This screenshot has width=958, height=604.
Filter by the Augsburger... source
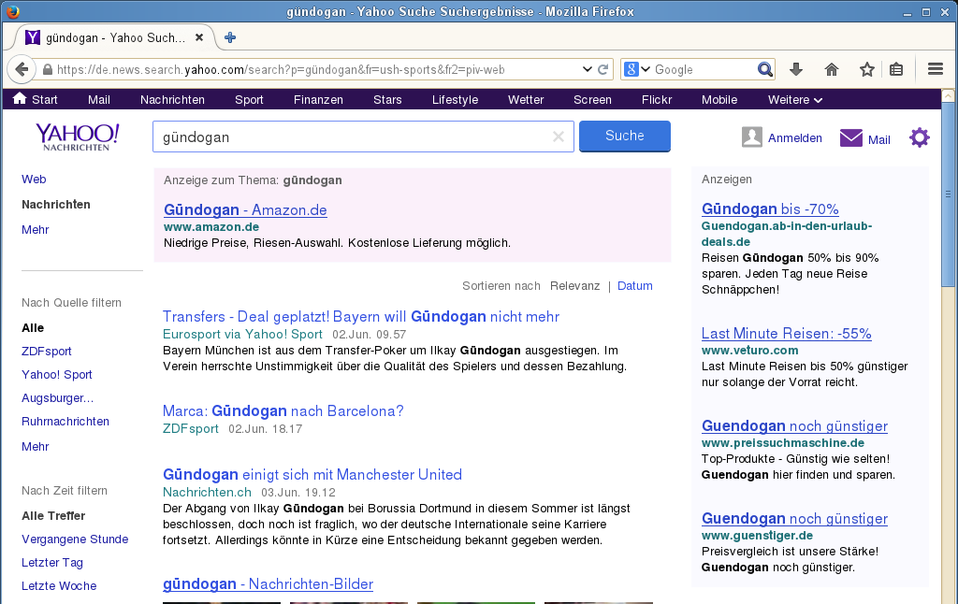click(57, 398)
